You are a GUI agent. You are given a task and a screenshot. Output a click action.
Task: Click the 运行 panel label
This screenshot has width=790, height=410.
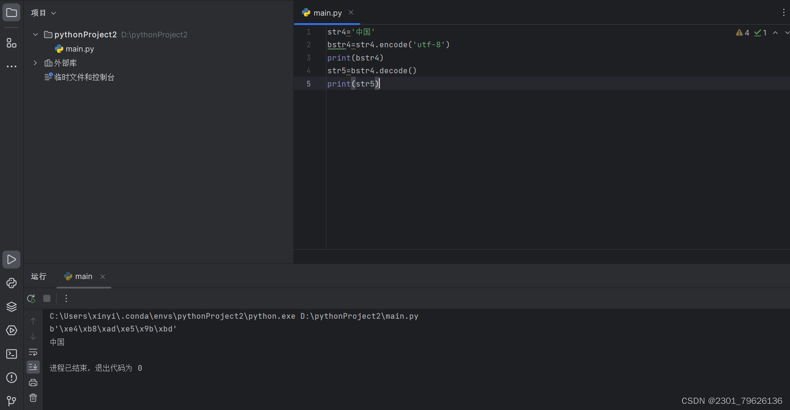39,276
